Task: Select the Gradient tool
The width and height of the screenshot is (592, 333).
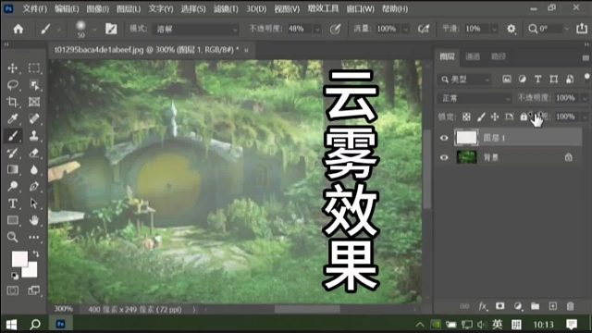Action: tap(12, 169)
